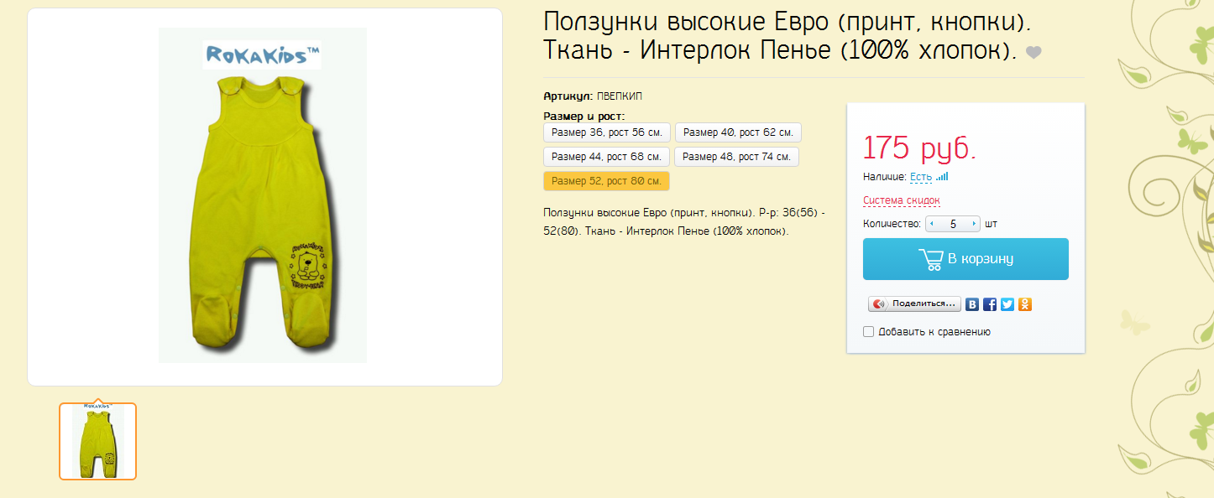
Task: Decrease quantity with the left stepper arrow
Action: click(x=932, y=224)
